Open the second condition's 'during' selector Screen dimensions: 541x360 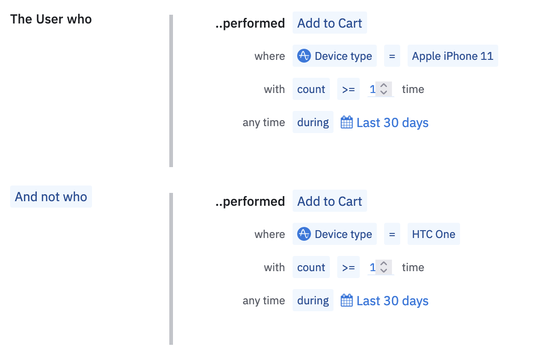[313, 301]
